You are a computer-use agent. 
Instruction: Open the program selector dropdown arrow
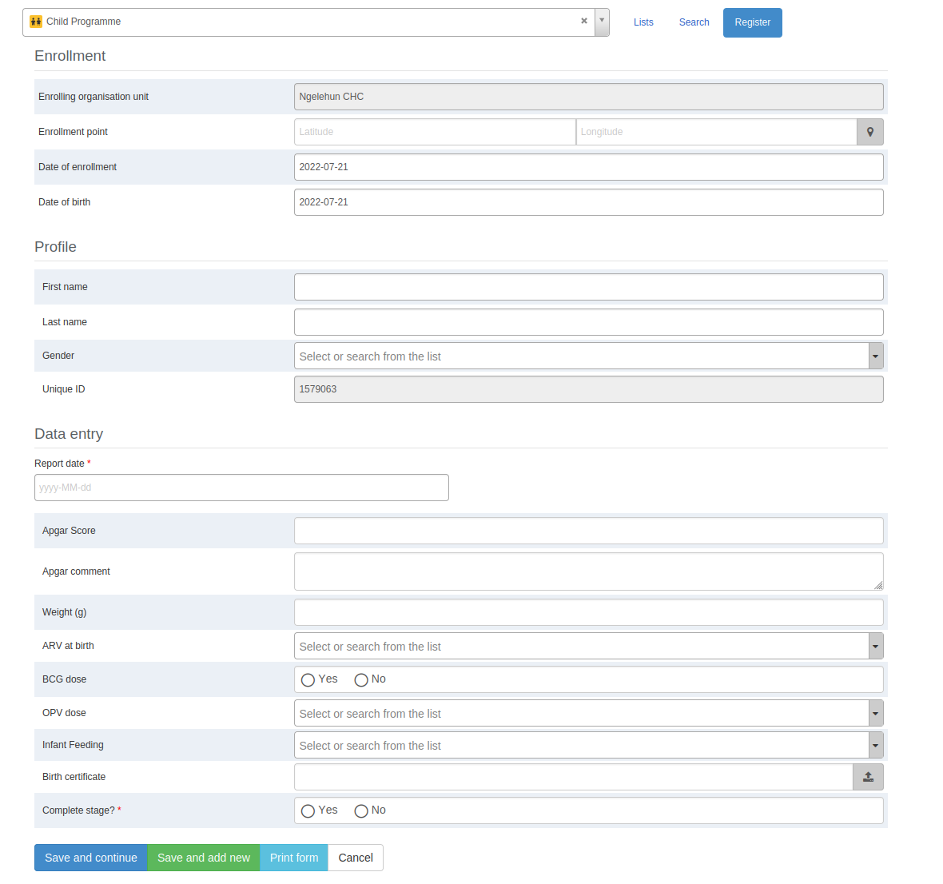click(602, 22)
